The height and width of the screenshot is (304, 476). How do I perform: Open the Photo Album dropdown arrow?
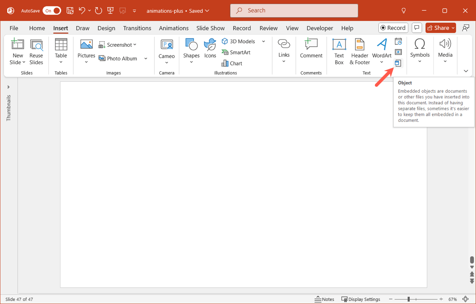coord(146,58)
